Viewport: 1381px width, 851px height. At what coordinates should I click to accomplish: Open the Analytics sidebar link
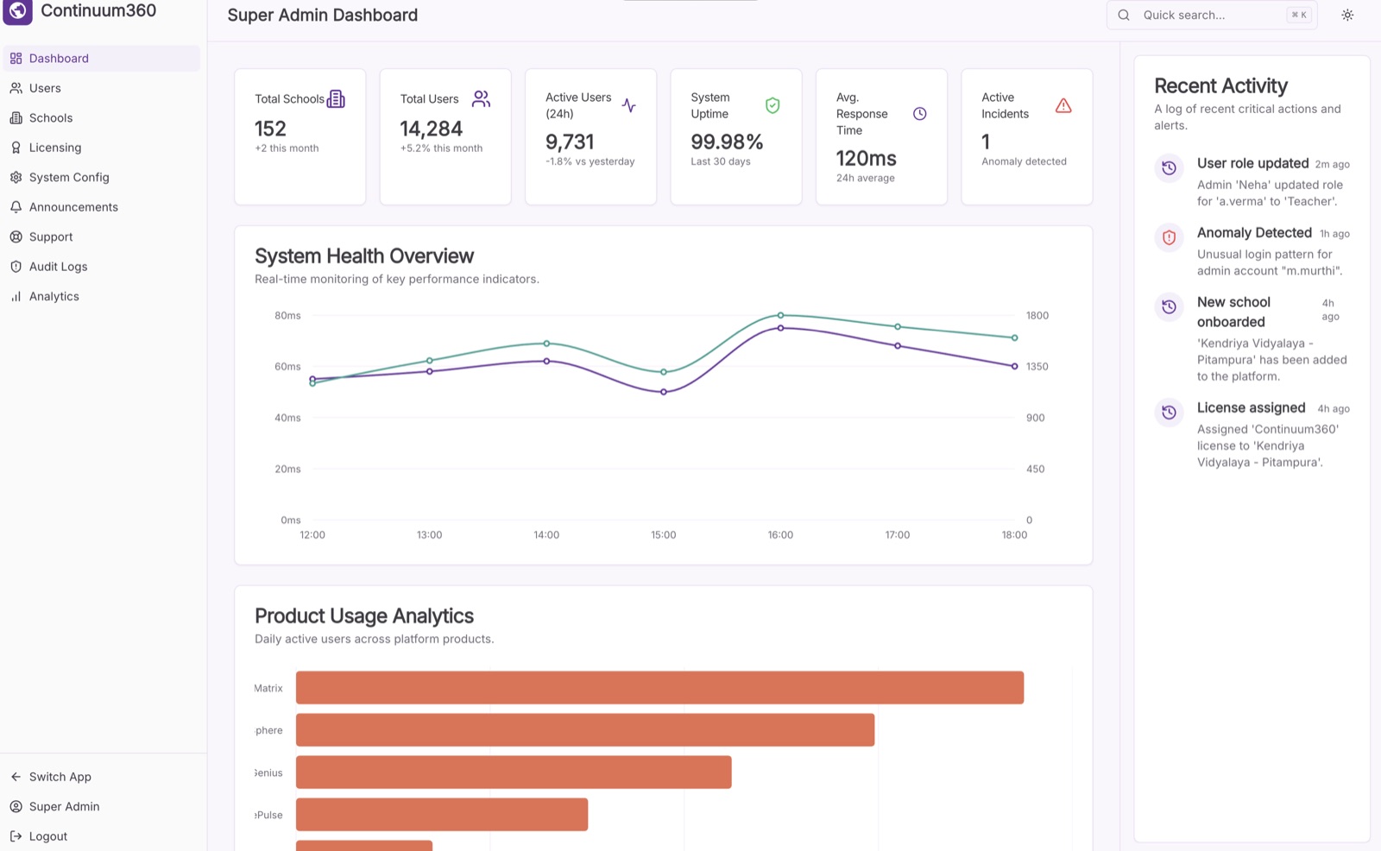click(102, 297)
